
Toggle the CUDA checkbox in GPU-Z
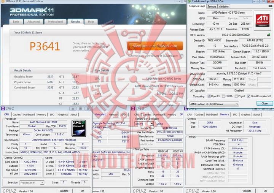point(223,96)
